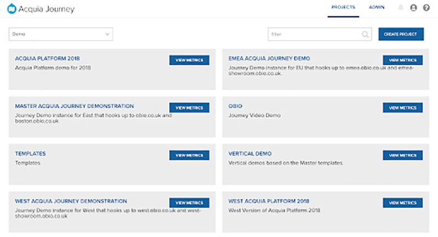View metrics for Vertical Demo
Screen dimensions: 438x237
(402, 155)
